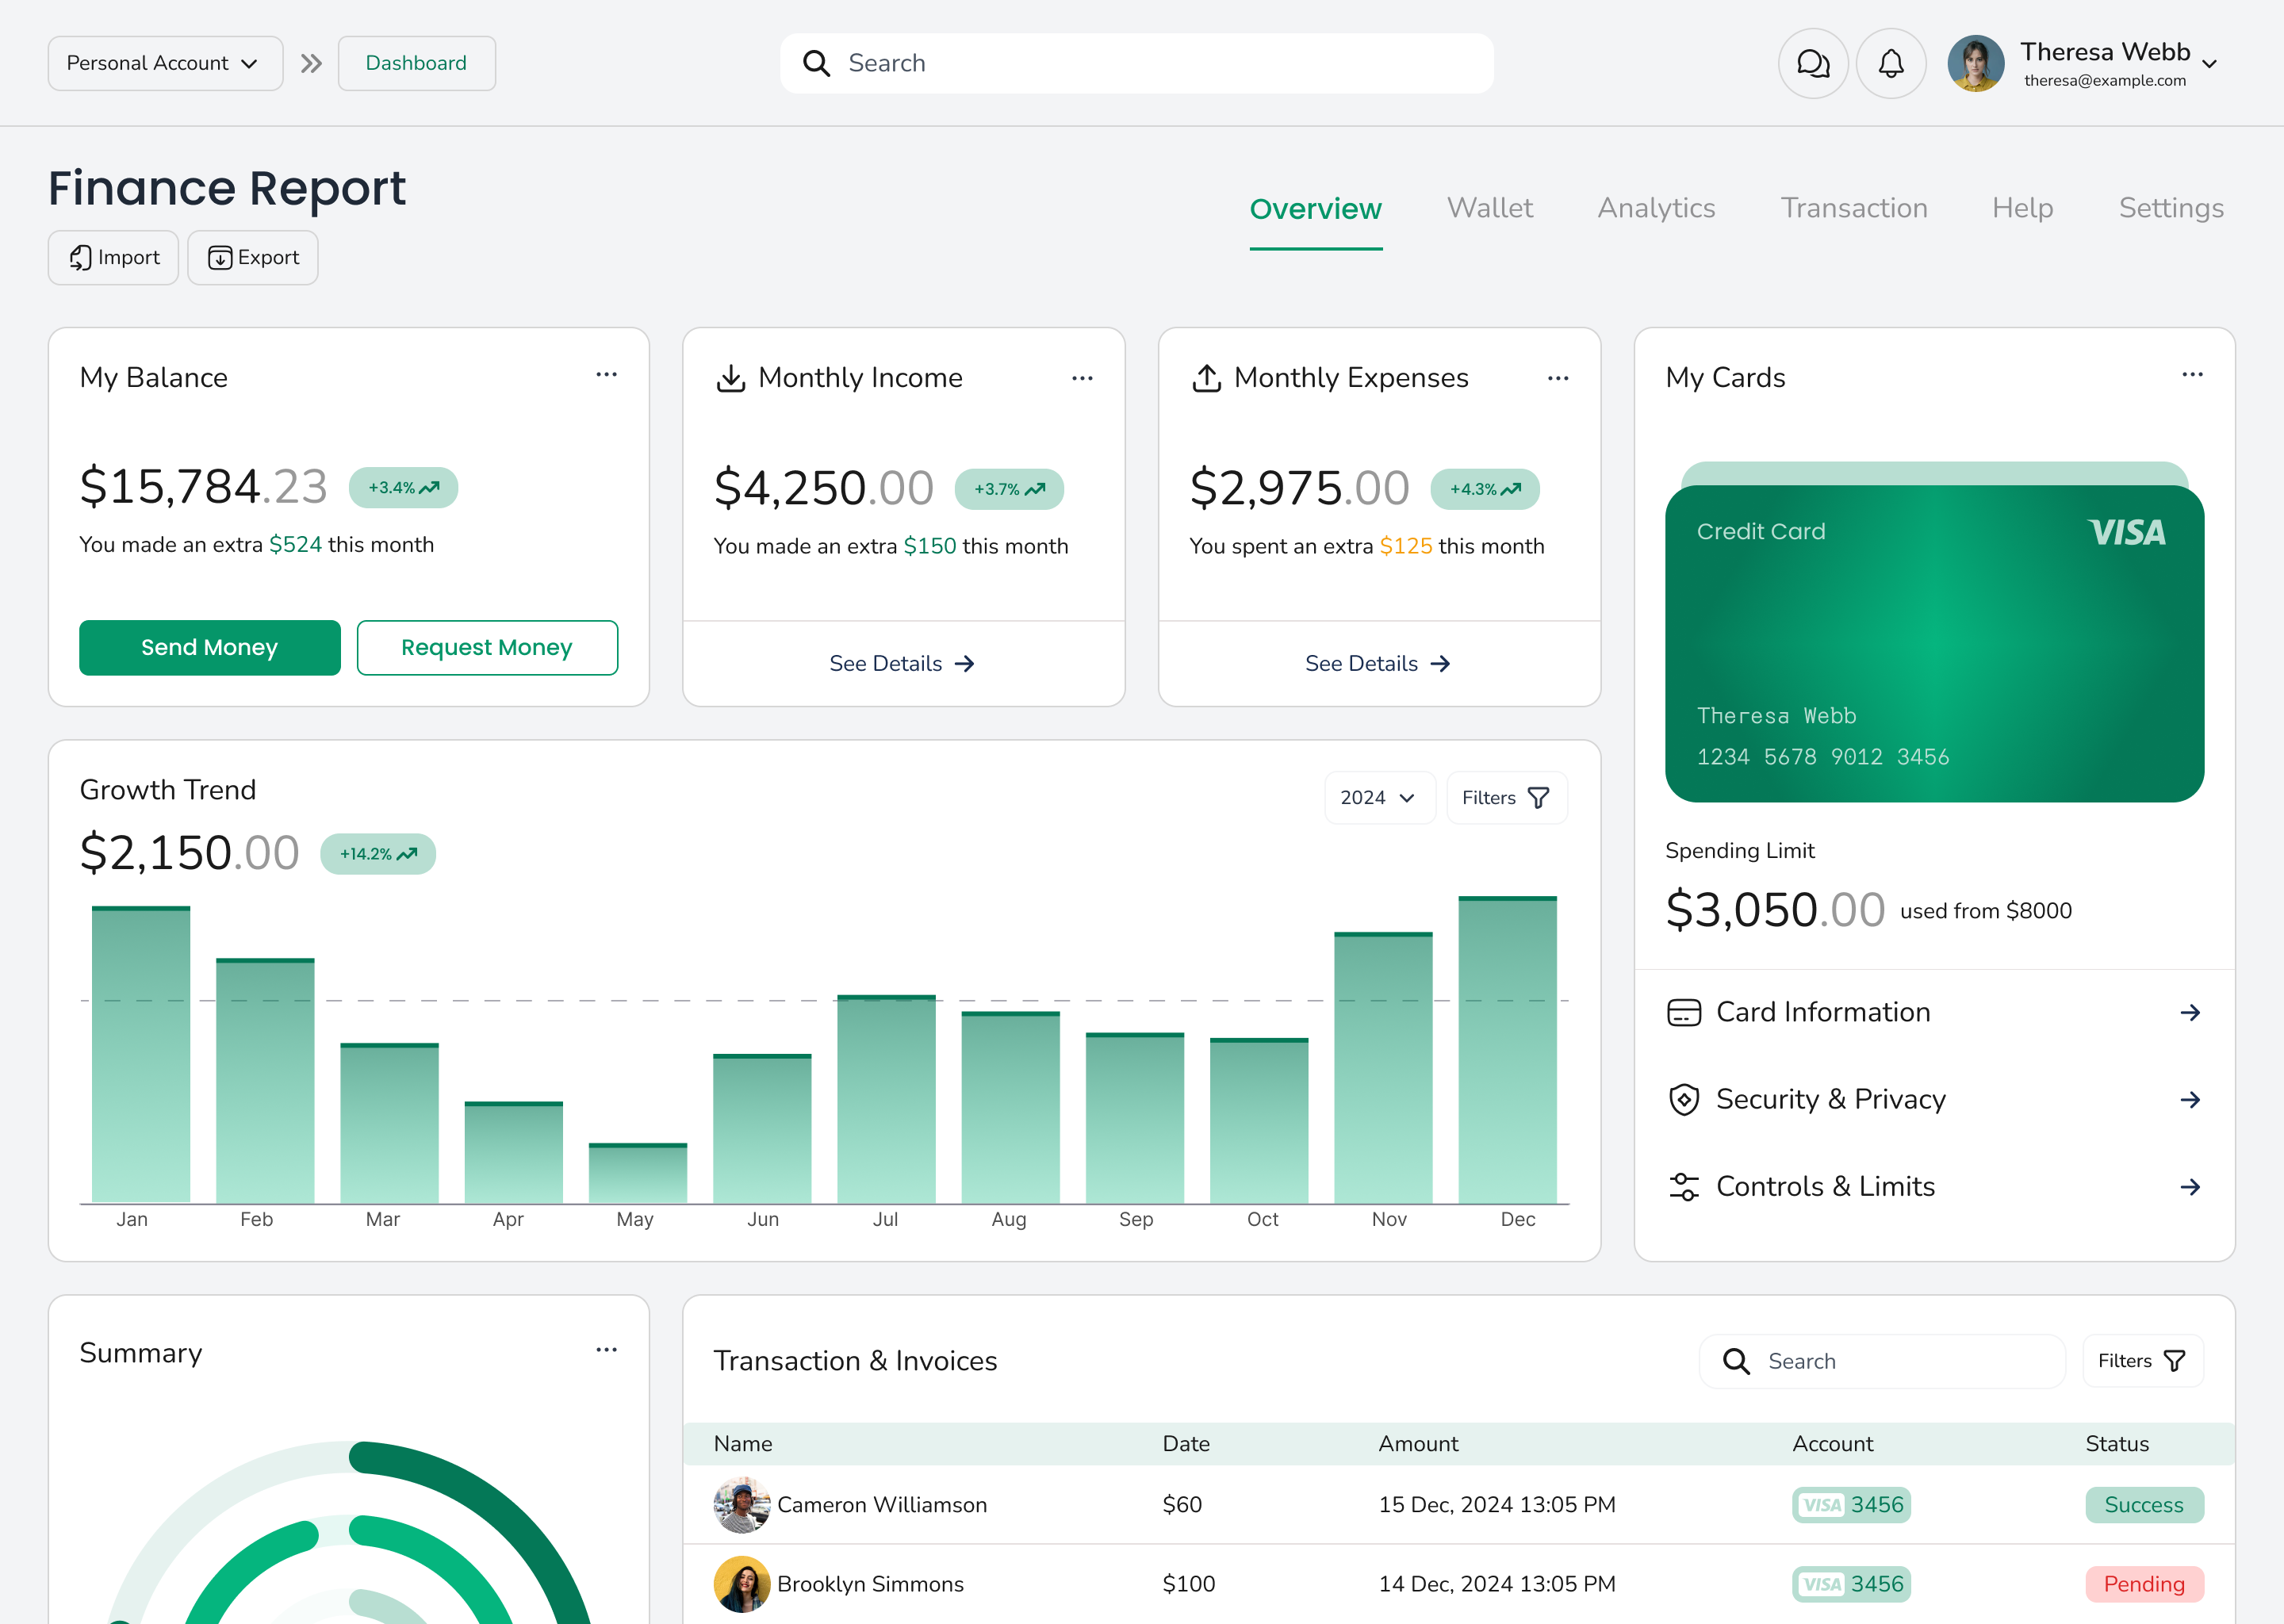Open Monthly Expenses three-dot options menu
The image size is (2284, 1624).
[x=1558, y=378]
